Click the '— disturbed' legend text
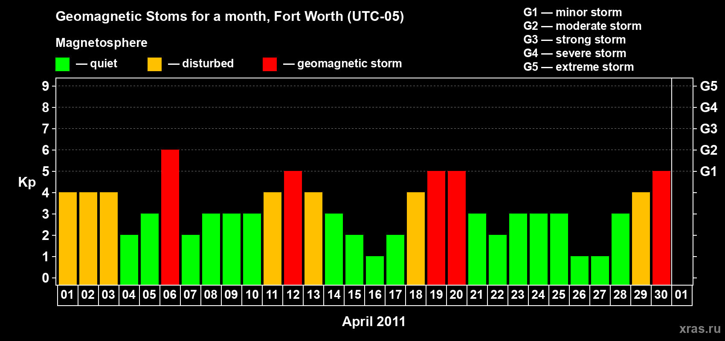The image size is (725, 341). pyautogui.click(x=201, y=64)
